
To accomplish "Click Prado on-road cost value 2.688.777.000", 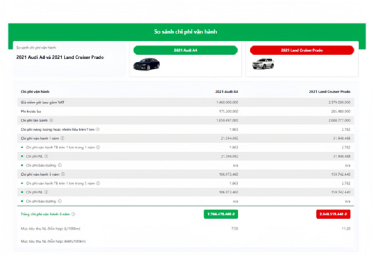I will (339, 120).
